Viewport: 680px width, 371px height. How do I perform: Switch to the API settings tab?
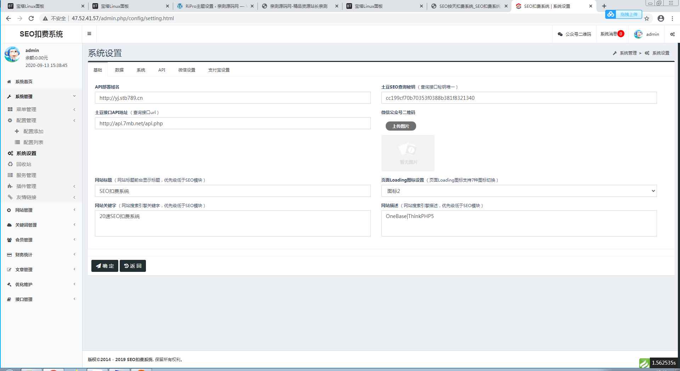coord(162,70)
